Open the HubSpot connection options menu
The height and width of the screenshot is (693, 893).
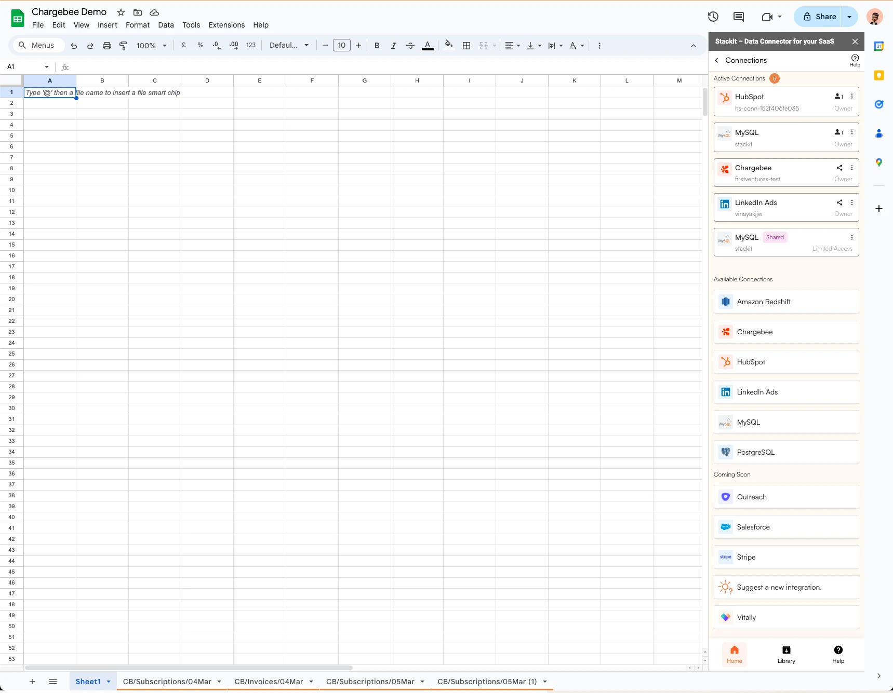(x=852, y=97)
